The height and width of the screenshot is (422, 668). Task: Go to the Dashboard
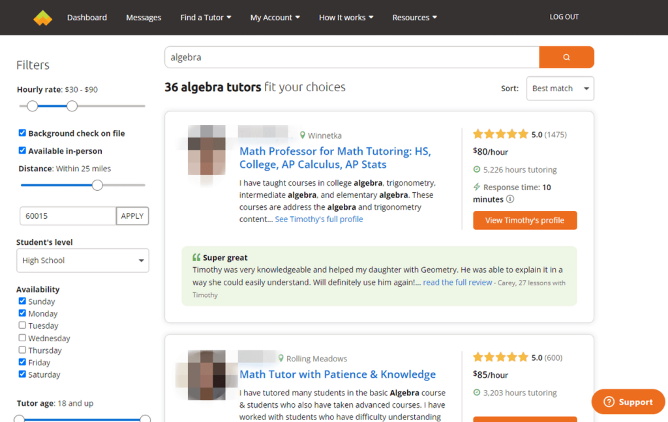[x=87, y=18]
